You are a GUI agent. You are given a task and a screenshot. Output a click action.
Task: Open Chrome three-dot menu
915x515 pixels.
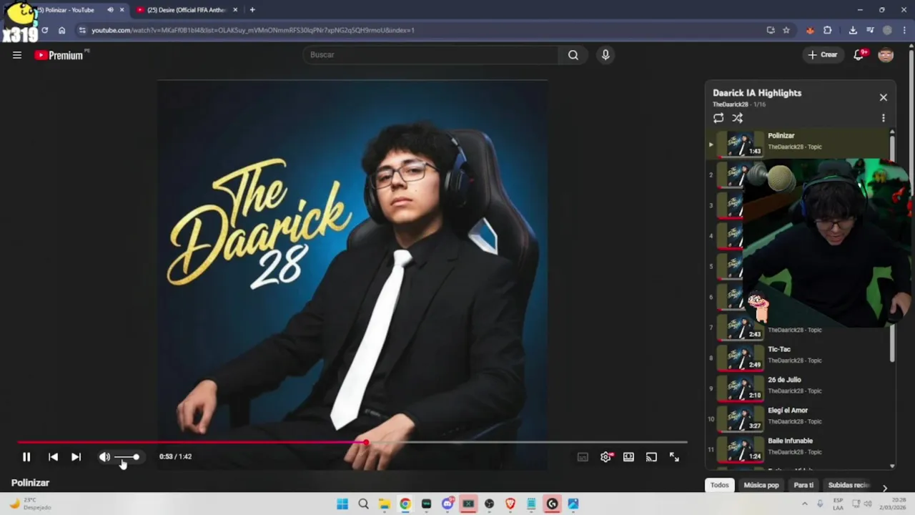point(904,30)
